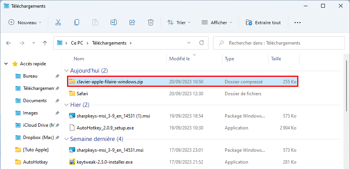Click Téléchargements in the breadcrumb

(x=109, y=43)
